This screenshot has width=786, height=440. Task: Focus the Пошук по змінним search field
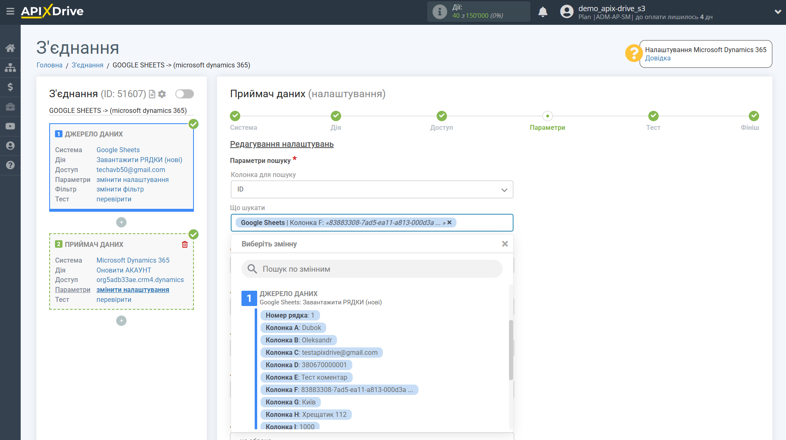coord(372,269)
